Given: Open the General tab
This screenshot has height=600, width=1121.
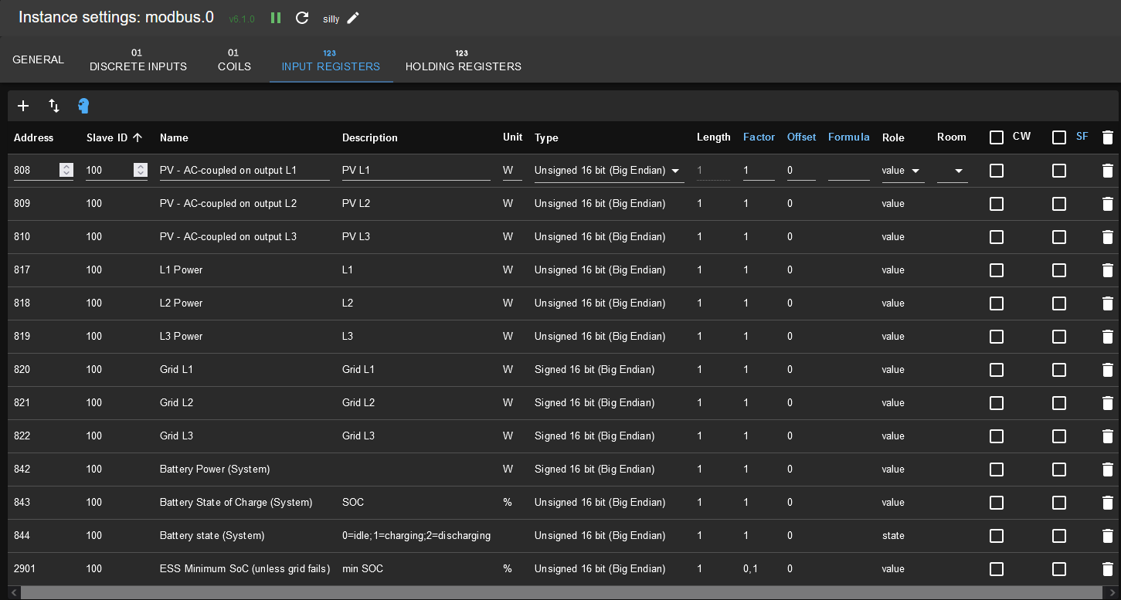Looking at the screenshot, I should pos(39,59).
